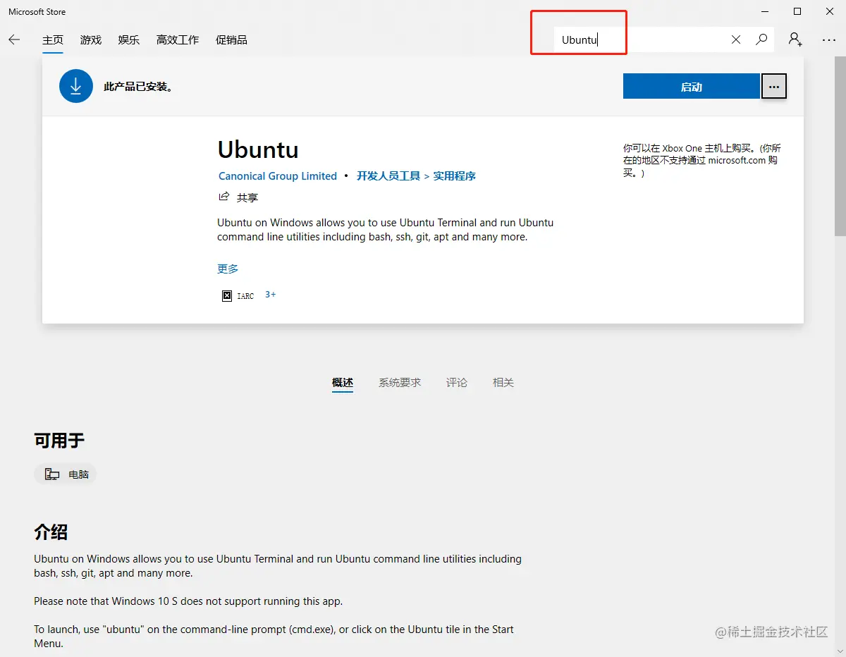This screenshot has height=657, width=846.
Task: Click the Ubuntu product title
Action: coord(258,149)
